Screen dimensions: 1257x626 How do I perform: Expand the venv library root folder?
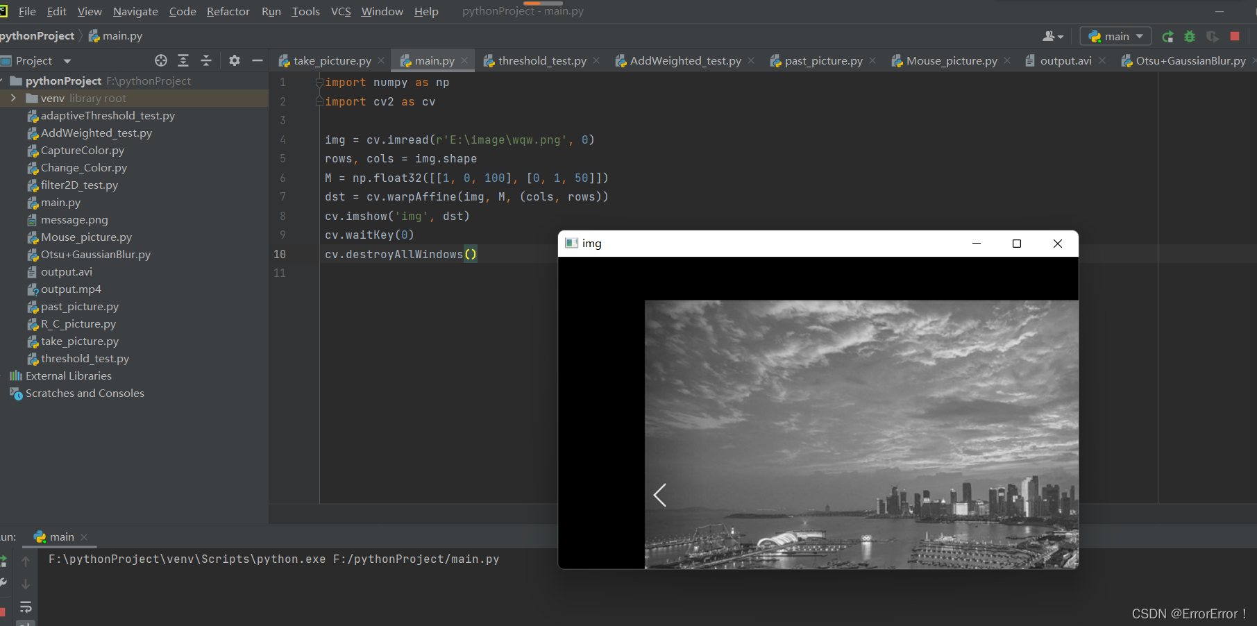coord(13,99)
